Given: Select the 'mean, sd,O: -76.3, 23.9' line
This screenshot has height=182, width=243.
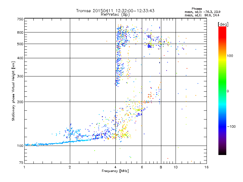Looking at the screenshot, I should pos(202,12).
